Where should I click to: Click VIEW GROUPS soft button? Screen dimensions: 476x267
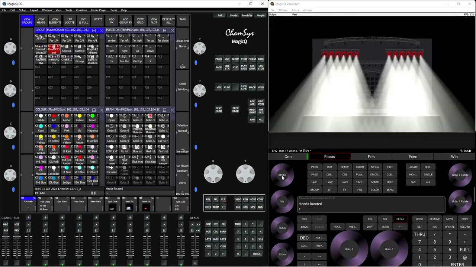pos(27,21)
